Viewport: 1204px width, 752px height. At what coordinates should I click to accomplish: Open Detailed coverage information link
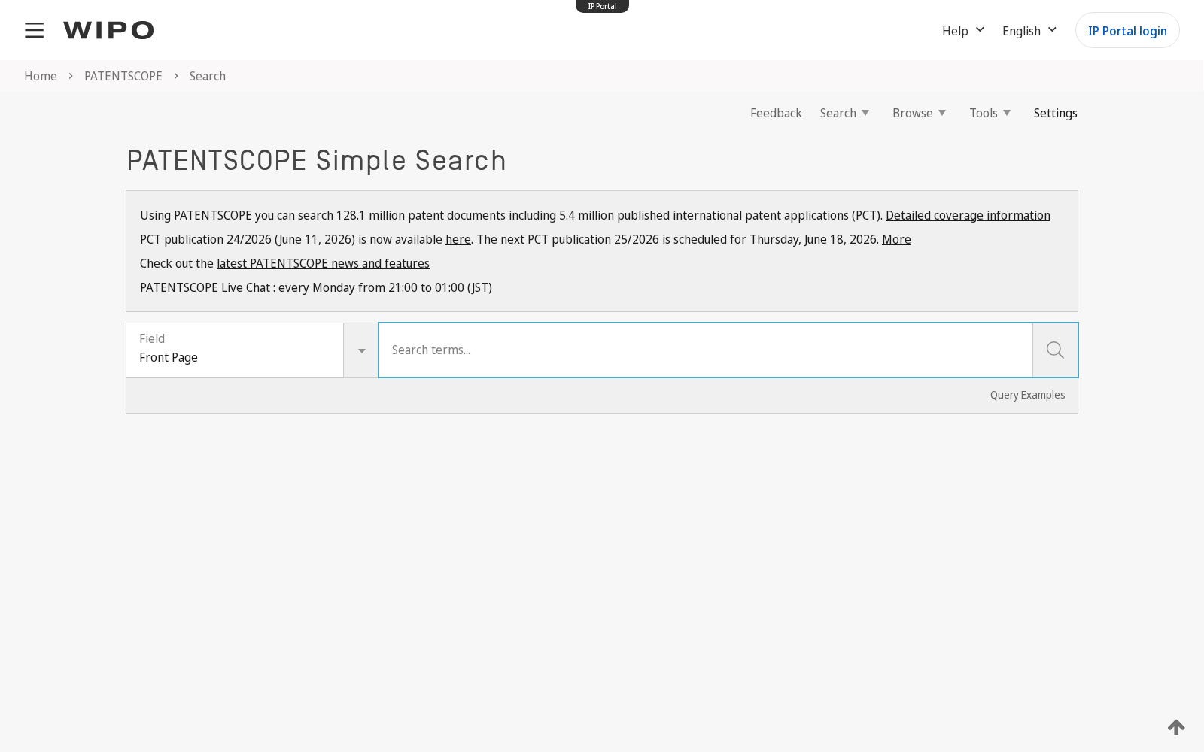[968, 215]
